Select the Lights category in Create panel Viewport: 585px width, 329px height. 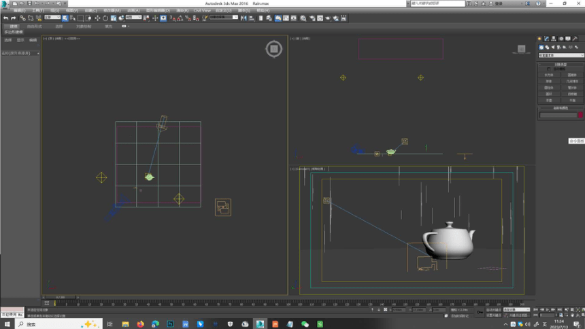[553, 48]
